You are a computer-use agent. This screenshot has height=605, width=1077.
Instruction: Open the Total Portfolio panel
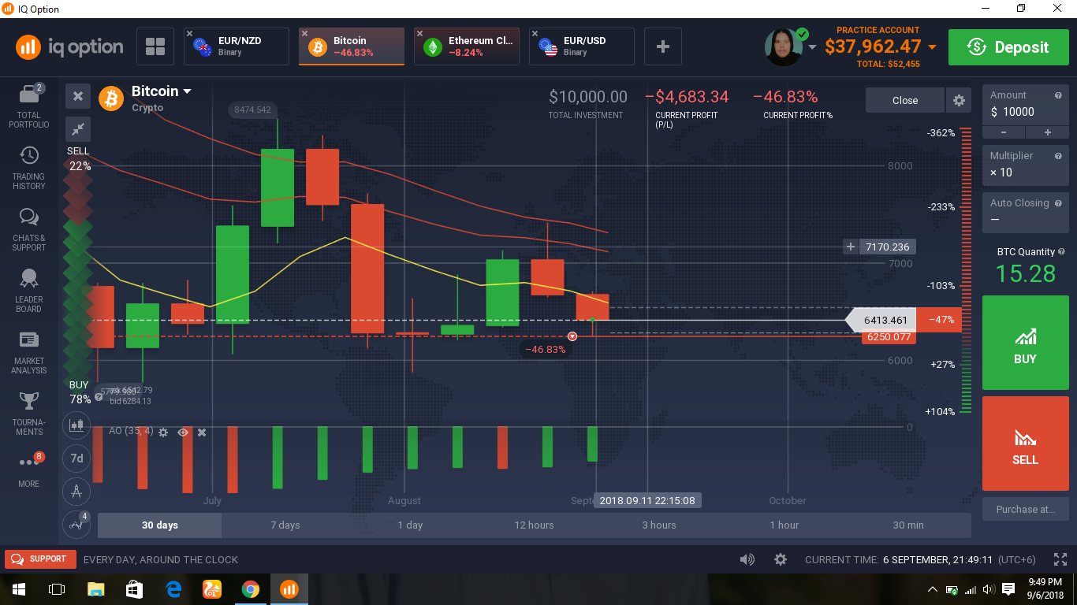click(x=29, y=106)
